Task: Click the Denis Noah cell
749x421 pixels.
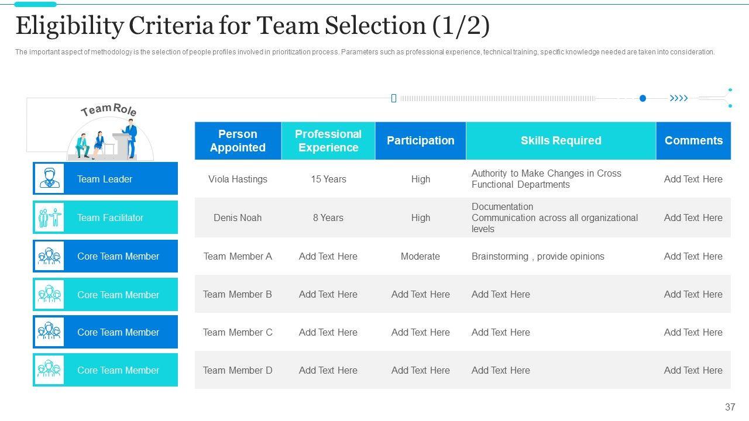Action: [x=238, y=218]
